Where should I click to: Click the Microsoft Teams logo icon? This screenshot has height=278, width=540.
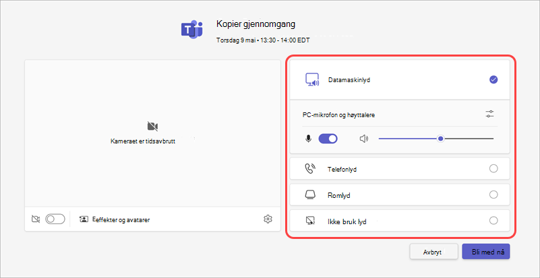click(x=192, y=29)
